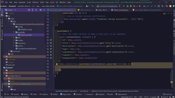Click the yellow warning stripe on editor scrollbar
This screenshot has height=98, width=175.
tap(172, 82)
